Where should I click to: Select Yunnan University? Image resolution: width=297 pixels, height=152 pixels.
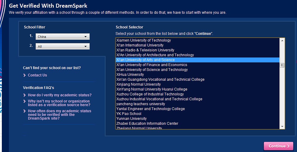tap(197, 119)
